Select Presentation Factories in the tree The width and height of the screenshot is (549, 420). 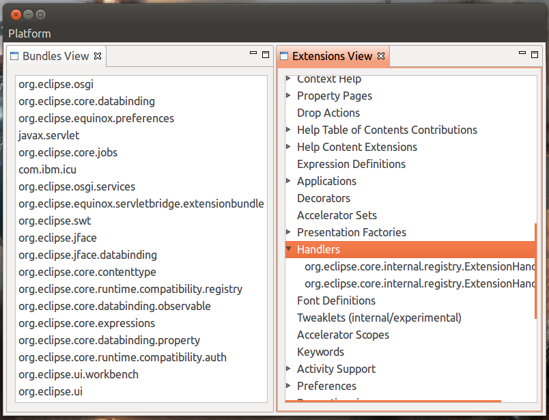pyautogui.click(x=352, y=232)
